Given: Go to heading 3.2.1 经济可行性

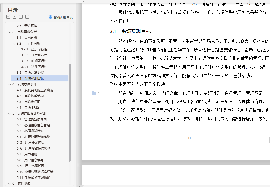Looking at the screenshot, I should click(x=34, y=49).
